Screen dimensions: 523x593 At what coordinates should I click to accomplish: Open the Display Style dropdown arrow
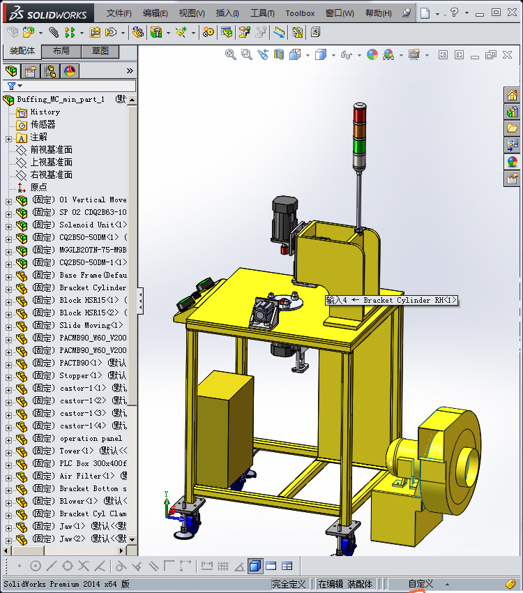[x=333, y=55]
